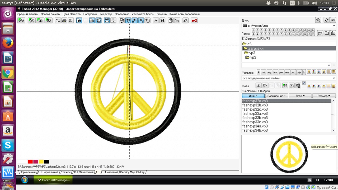Toggle the 1:1 scale view button

coord(79,21)
